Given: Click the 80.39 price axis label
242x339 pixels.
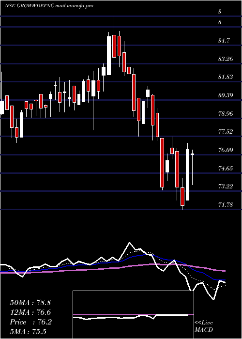Looking at the screenshot, I should pyautogui.click(x=226, y=95).
